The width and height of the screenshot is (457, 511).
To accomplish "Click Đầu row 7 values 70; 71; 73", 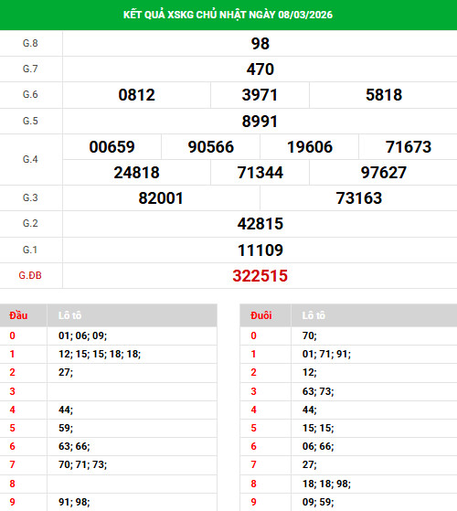I will click(x=83, y=464).
